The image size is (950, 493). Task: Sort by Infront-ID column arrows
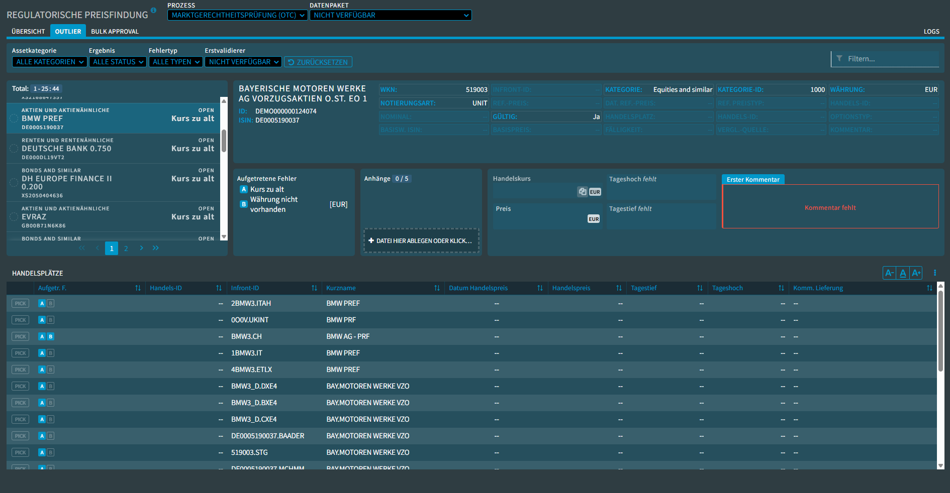314,288
